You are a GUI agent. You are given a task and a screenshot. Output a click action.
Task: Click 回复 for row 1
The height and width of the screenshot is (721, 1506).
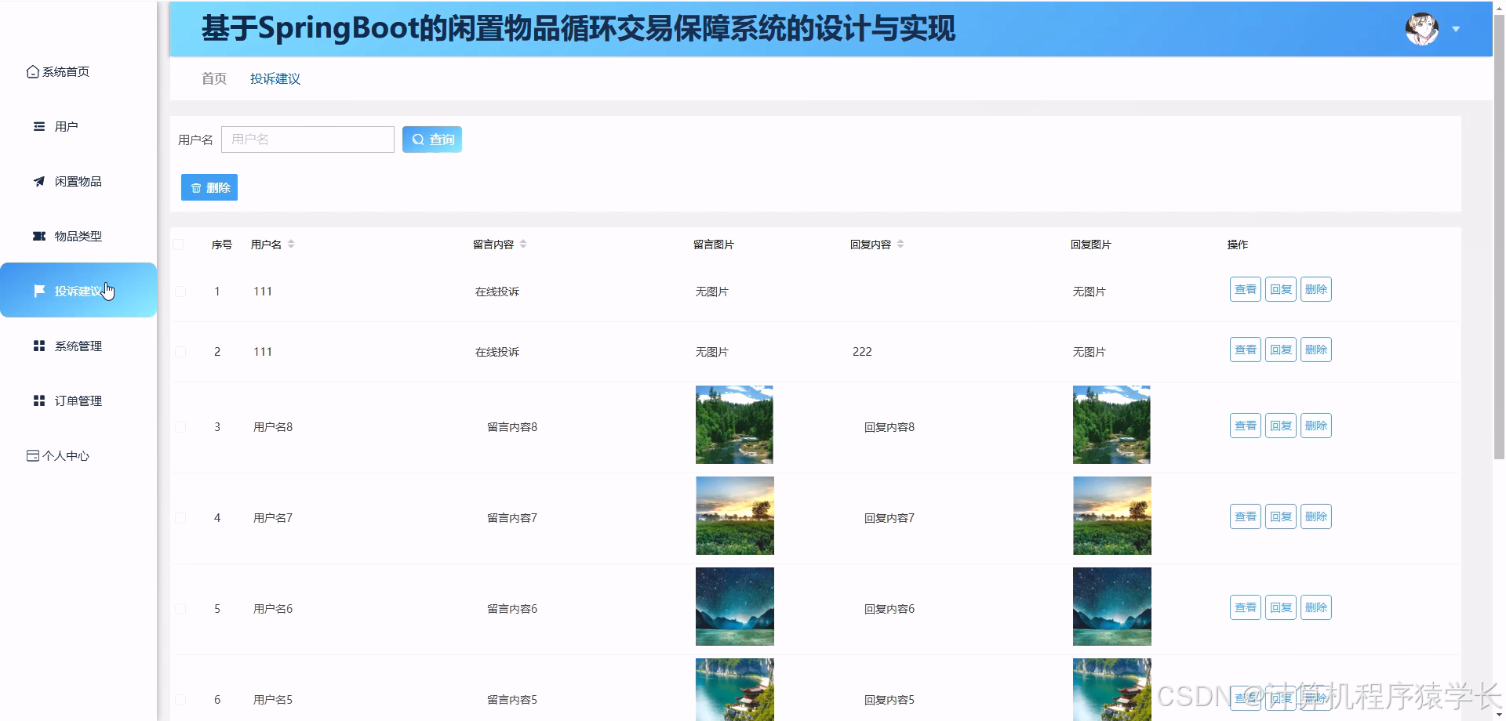[x=1281, y=290]
